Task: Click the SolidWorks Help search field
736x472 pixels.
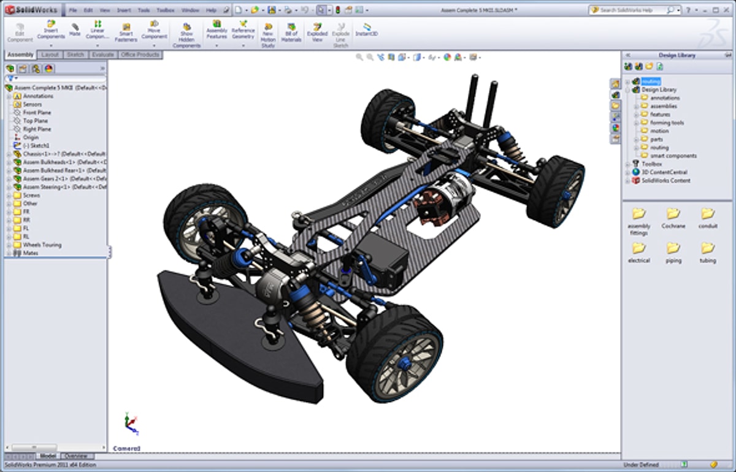Action: click(x=631, y=10)
